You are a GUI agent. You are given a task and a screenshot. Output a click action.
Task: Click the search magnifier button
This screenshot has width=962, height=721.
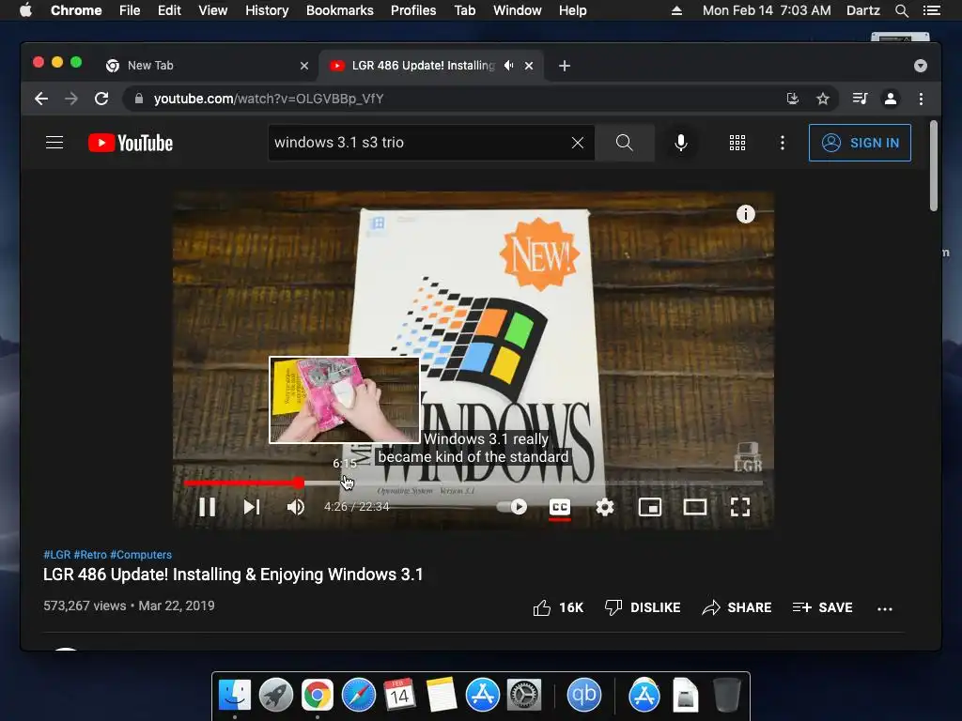[x=625, y=143]
